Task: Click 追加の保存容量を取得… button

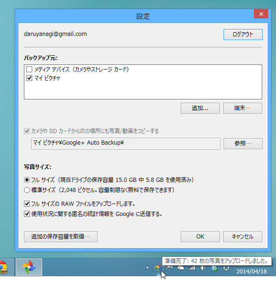Action: pyautogui.click(x=61, y=237)
